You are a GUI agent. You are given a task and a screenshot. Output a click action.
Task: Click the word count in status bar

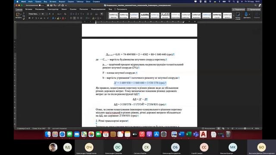point(39,128)
